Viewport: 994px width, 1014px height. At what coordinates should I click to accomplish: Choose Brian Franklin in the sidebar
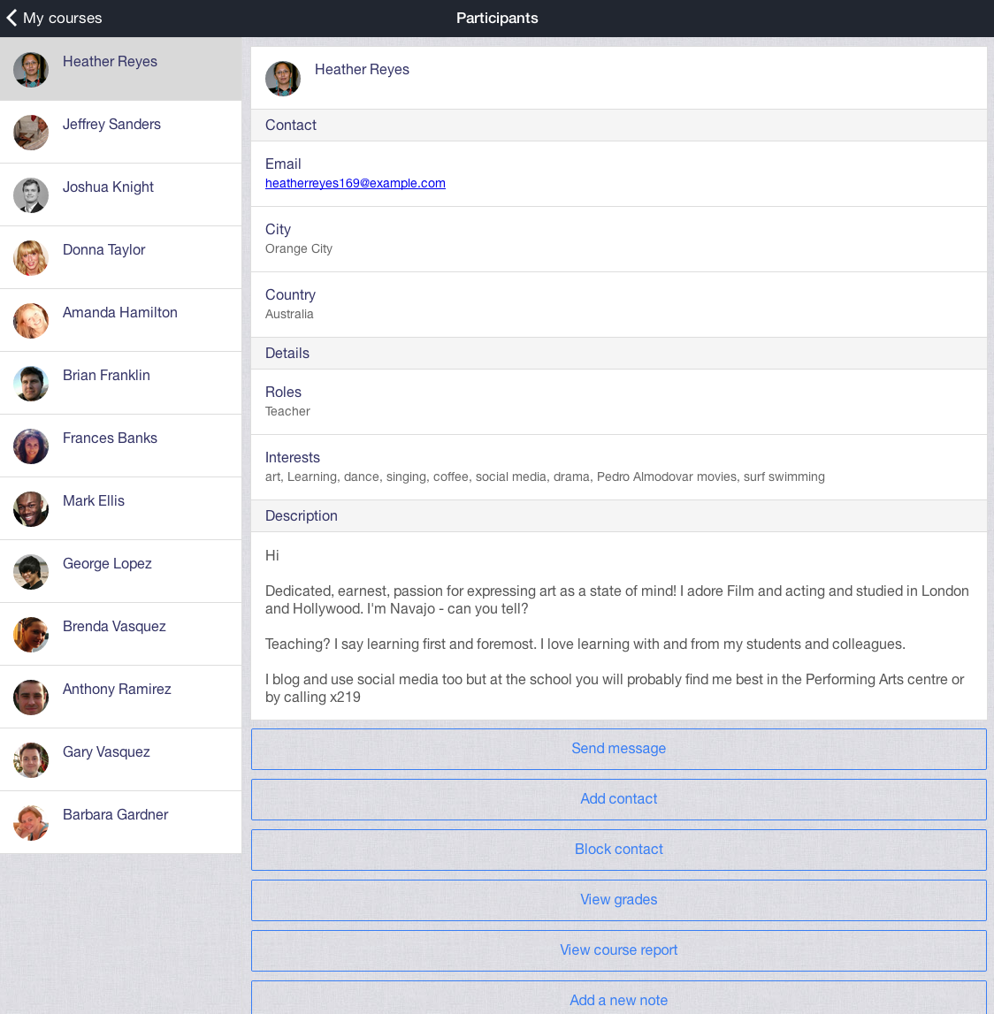coord(121,383)
